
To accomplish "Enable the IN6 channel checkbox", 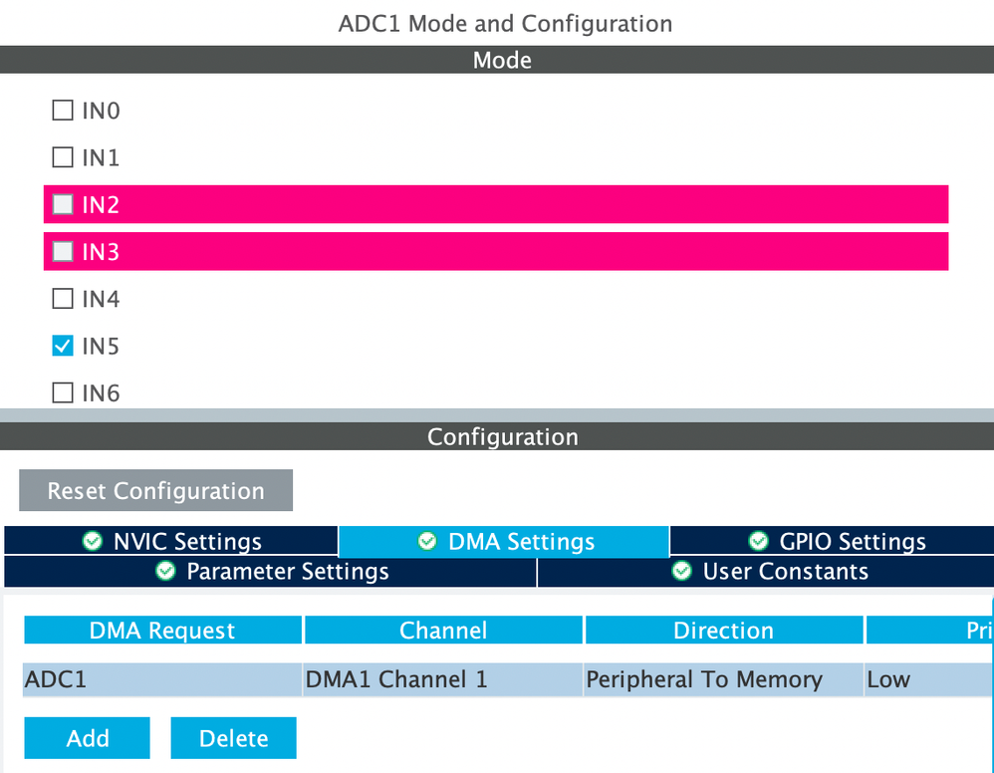I will pos(63,393).
